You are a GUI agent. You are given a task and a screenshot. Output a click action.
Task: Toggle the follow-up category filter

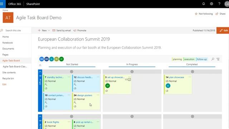coord(201,59)
